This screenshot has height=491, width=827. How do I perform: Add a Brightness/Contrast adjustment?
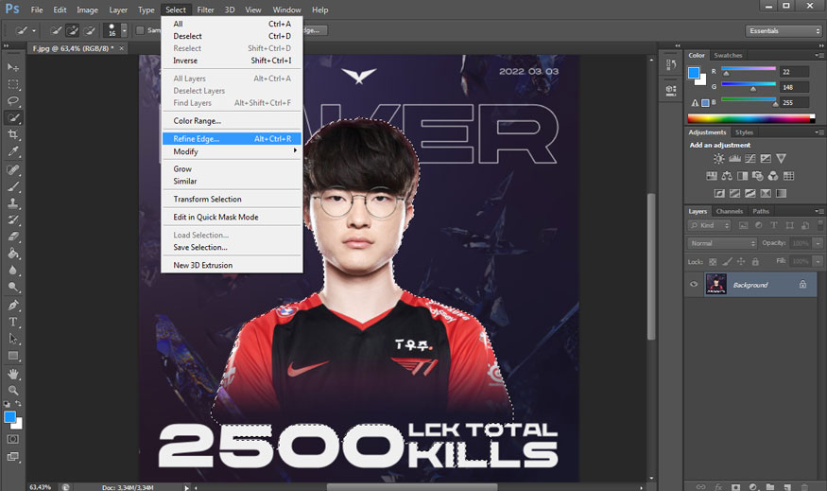[719, 158]
